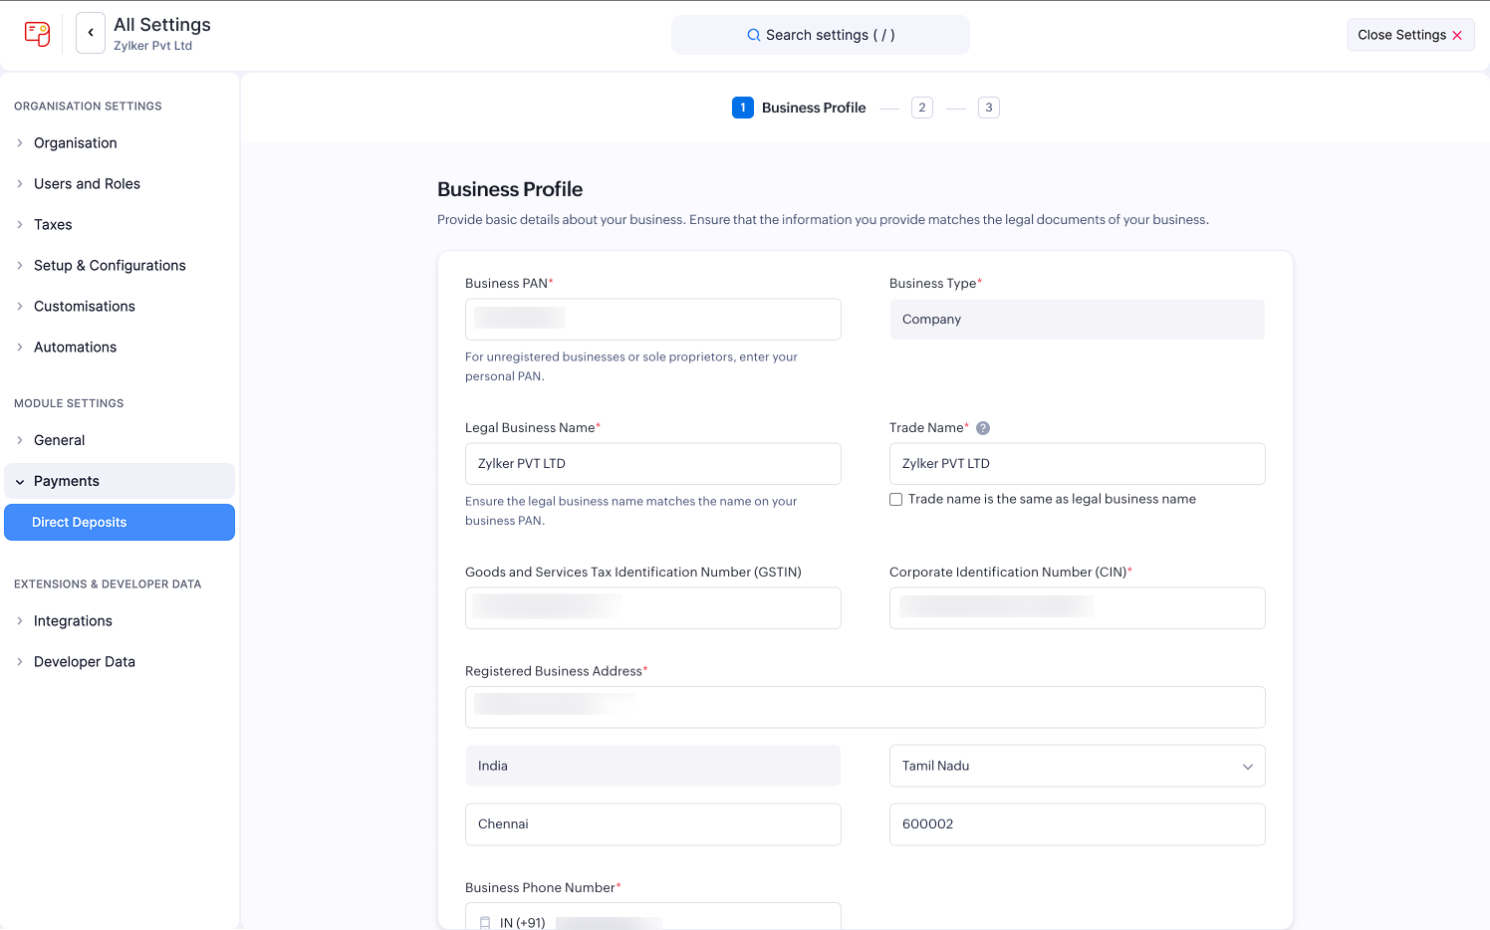
Task: Click the Search settings bar
Action: coord(820,34)
